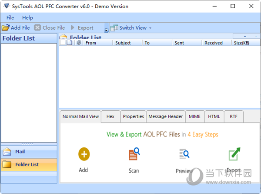This screenshot has width=261, height=194.
Task: Switch to the Normal Mail View tab
Action: pyautogui.click(x=80, y=116)
